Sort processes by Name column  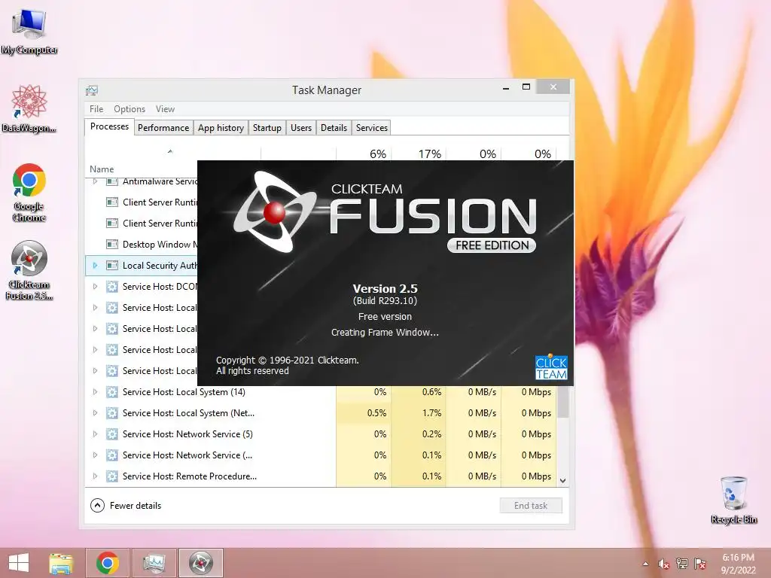pos(102,169)
